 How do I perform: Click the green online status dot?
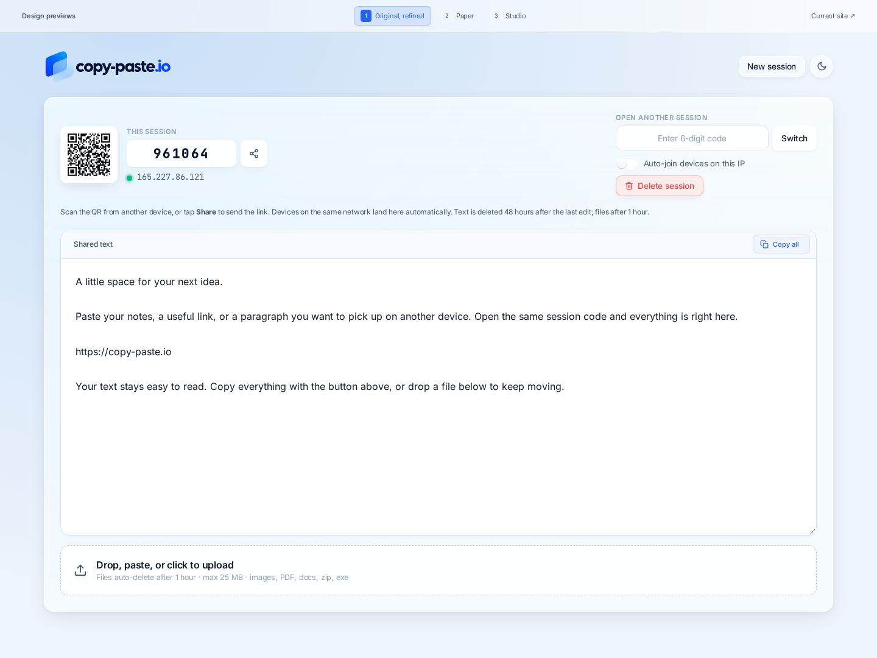(x=129, y=178)
